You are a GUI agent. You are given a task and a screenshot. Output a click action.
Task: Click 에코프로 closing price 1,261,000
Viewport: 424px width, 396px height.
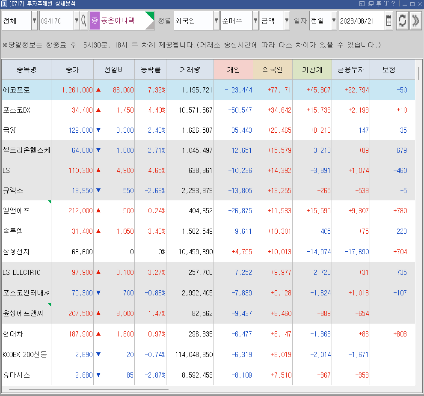coord(77,90)
